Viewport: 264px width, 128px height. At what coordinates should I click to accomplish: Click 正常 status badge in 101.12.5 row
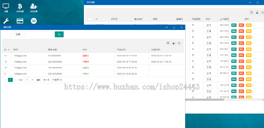click(x=209, y=85)
